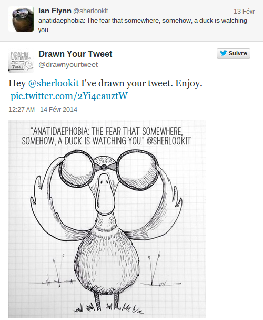Open the duck drawing image
The width and height of the screenshot is (263, 320).
(107, 219)
